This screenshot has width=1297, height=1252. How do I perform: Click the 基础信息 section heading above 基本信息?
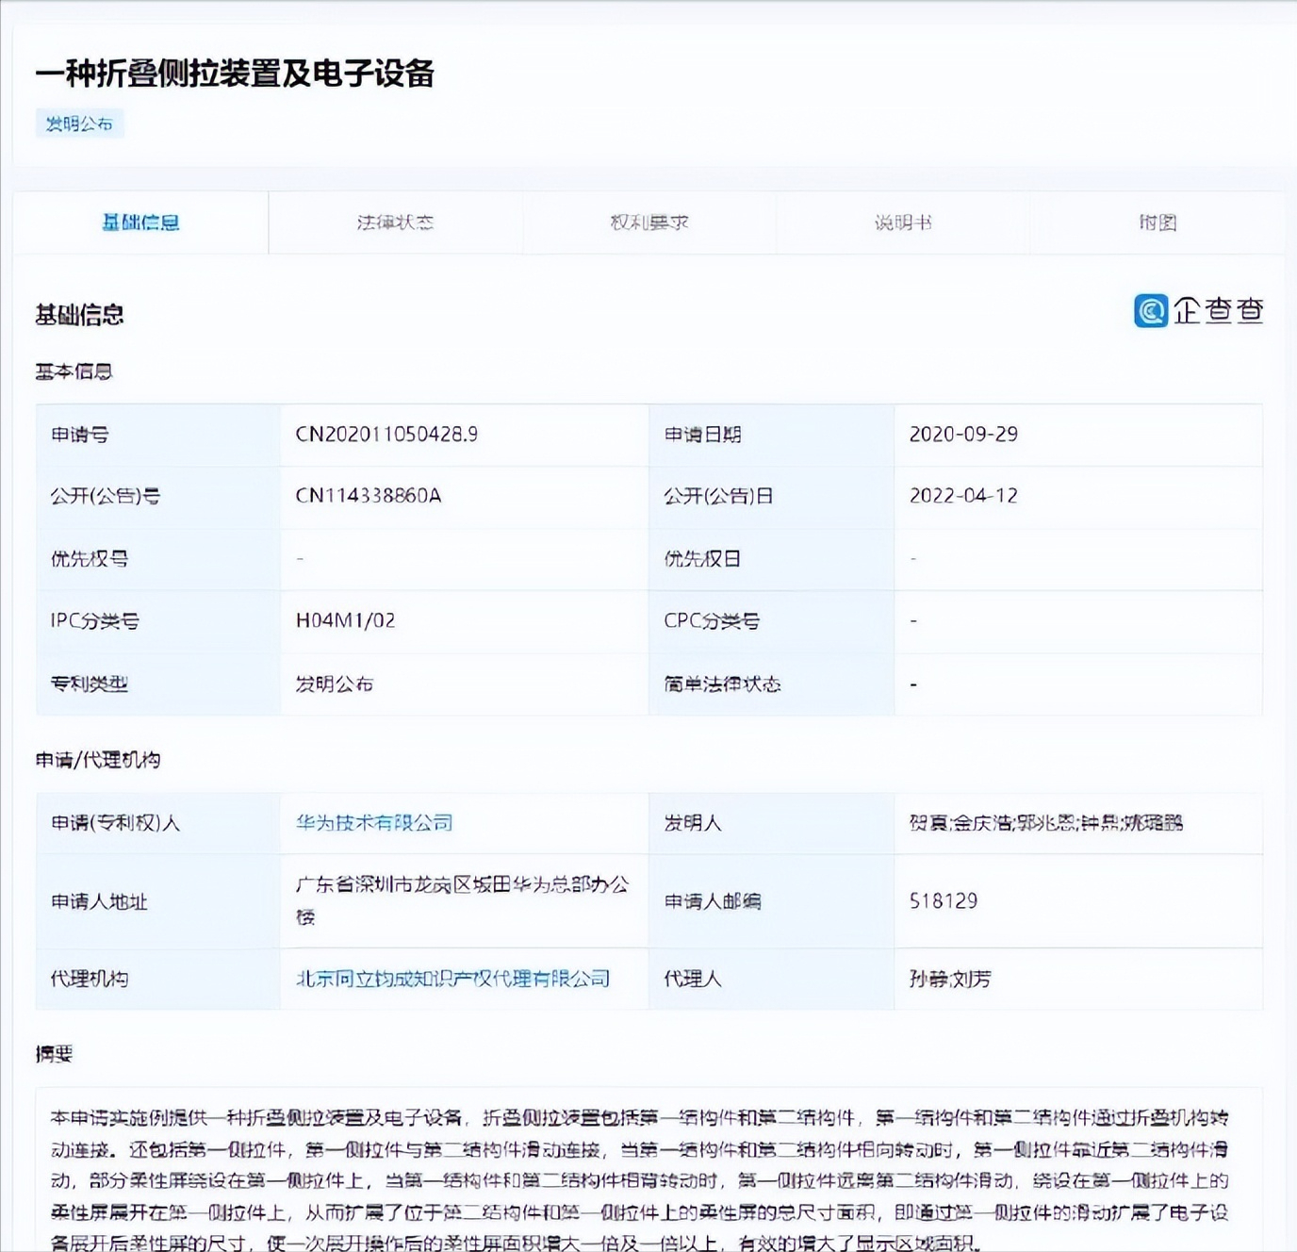(x=79, y=315)
